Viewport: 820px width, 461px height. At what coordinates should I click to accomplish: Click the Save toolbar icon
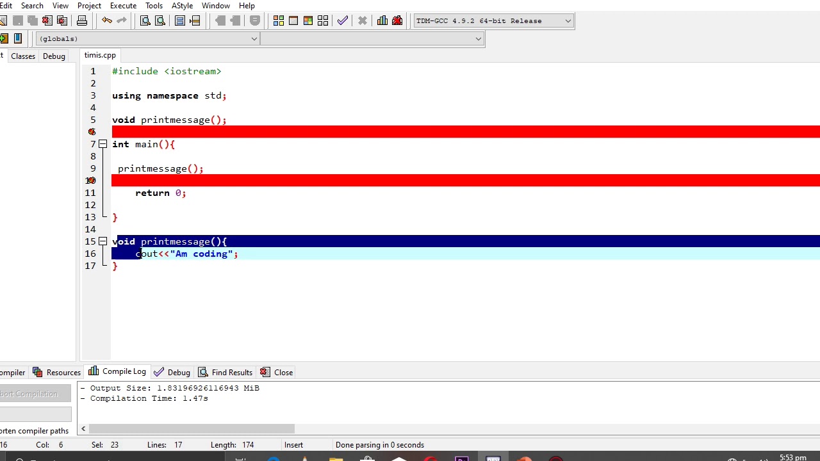(x=18, y=20)
